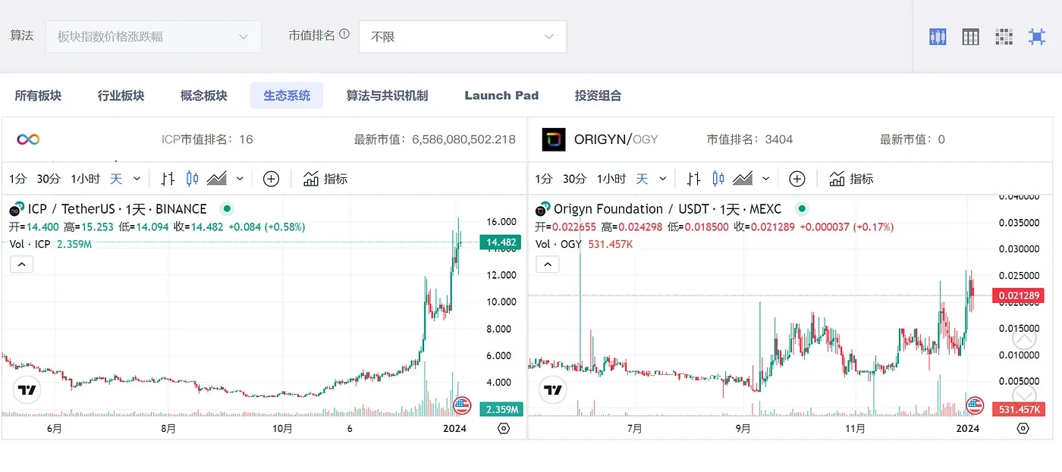Switch to table view using top-right icon
Image resolution: width=1062 pixels, height=472 pixels.
click(x=970, y=36)
